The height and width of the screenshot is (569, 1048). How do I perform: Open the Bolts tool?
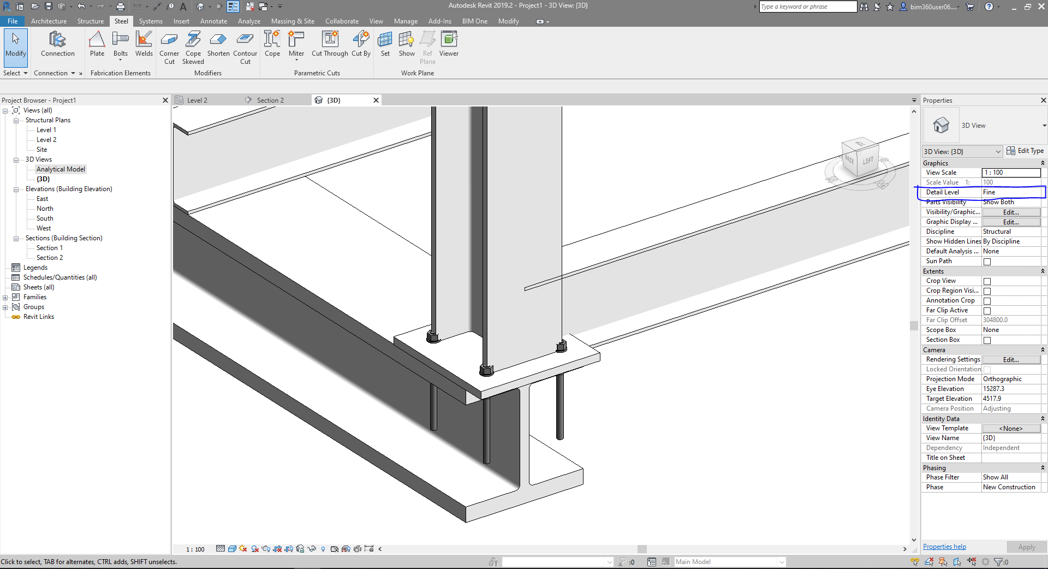click(120, 44)
